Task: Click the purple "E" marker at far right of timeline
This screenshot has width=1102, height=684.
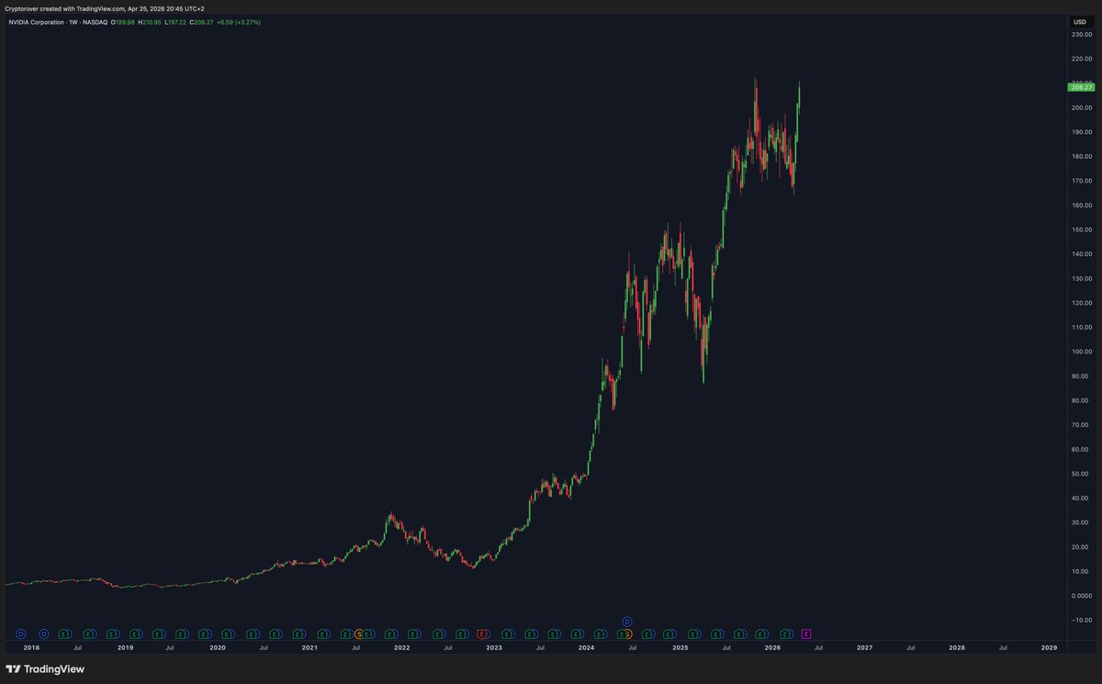Action: [806, 634]
